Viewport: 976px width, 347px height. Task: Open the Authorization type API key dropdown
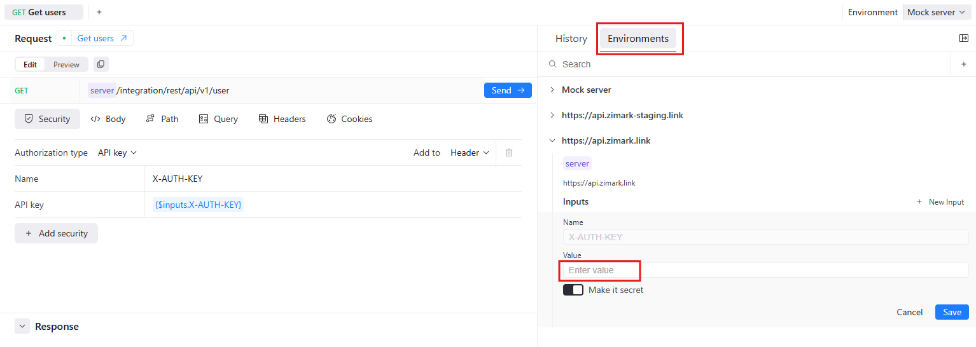click(x=117, y=153)
